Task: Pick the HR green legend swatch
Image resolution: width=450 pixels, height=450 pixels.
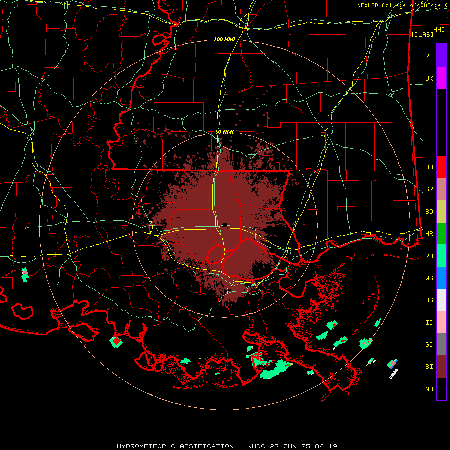Action: point(441,234)
